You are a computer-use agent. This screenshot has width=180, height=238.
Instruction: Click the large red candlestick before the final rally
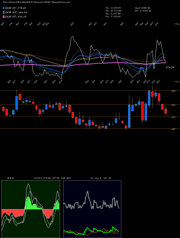click(143, 111)
